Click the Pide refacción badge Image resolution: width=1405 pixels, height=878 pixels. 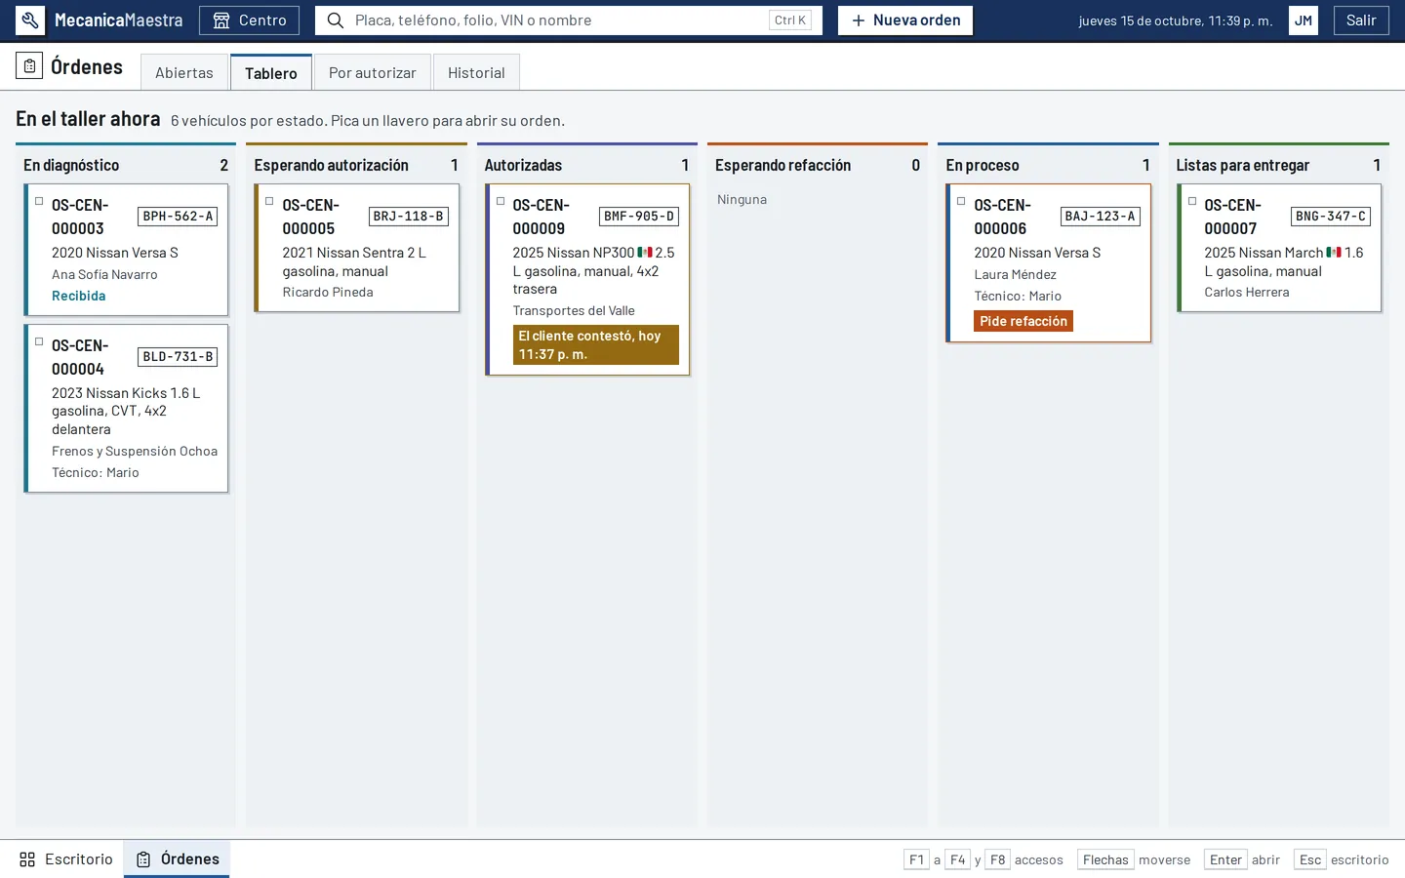[1024, 321]
